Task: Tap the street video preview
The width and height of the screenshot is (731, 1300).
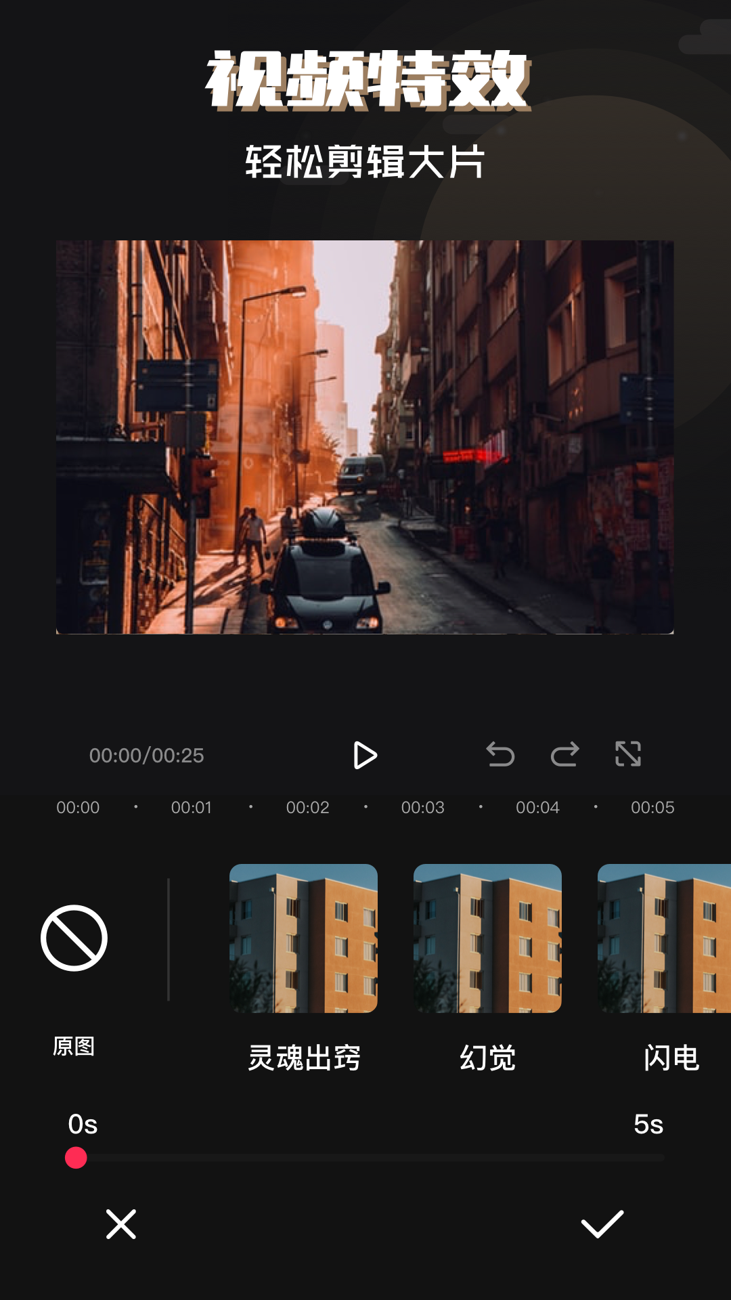Action: click(x=365, y=437)
